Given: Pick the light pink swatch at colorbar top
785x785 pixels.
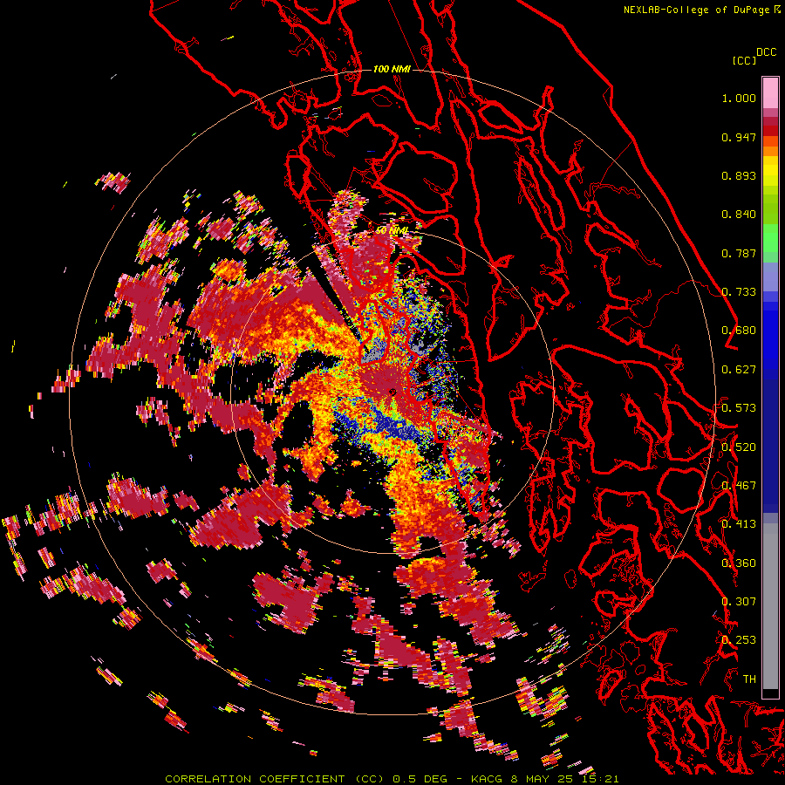Looking at the screenshot, I should coord(770,92).
